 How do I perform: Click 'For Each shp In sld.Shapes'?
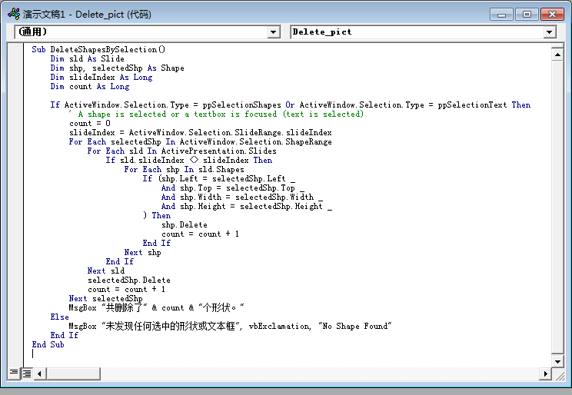pyautogui.click(x=185, y=170)
